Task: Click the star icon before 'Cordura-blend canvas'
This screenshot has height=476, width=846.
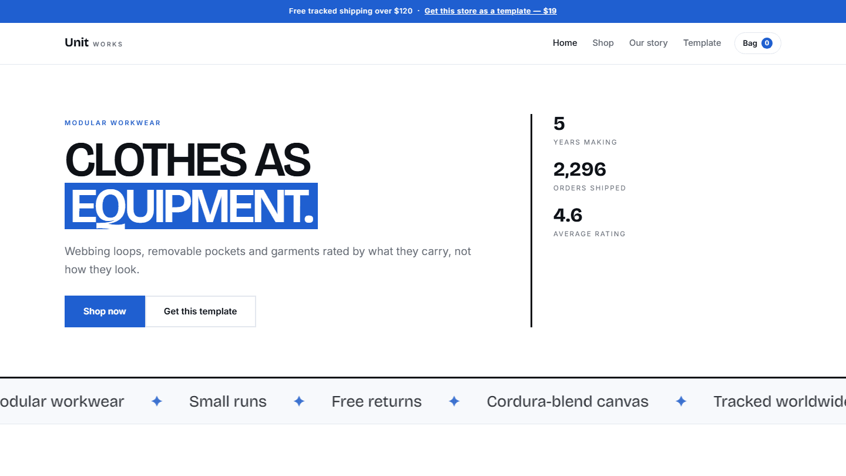Action: pos(454,401)
